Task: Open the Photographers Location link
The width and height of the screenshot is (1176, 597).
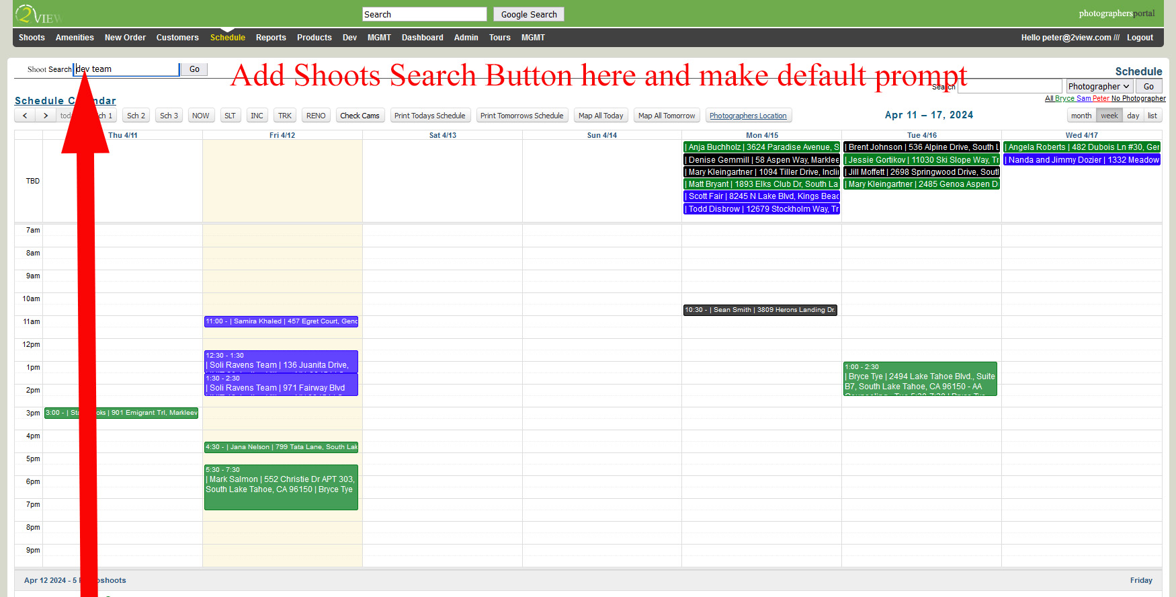Action: coord(748,116)
